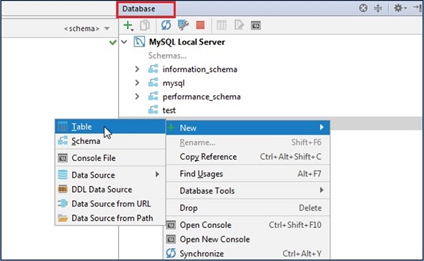The image size is (424, 261).
Task: Open the Database Tools submenu arrow
Action: [x=322, y=190]
